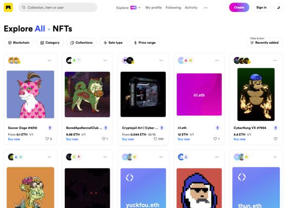Click Ethereum icon on irl.eth card
The image size is (287, 208).
pyautogui.click(x=217, y=128)
